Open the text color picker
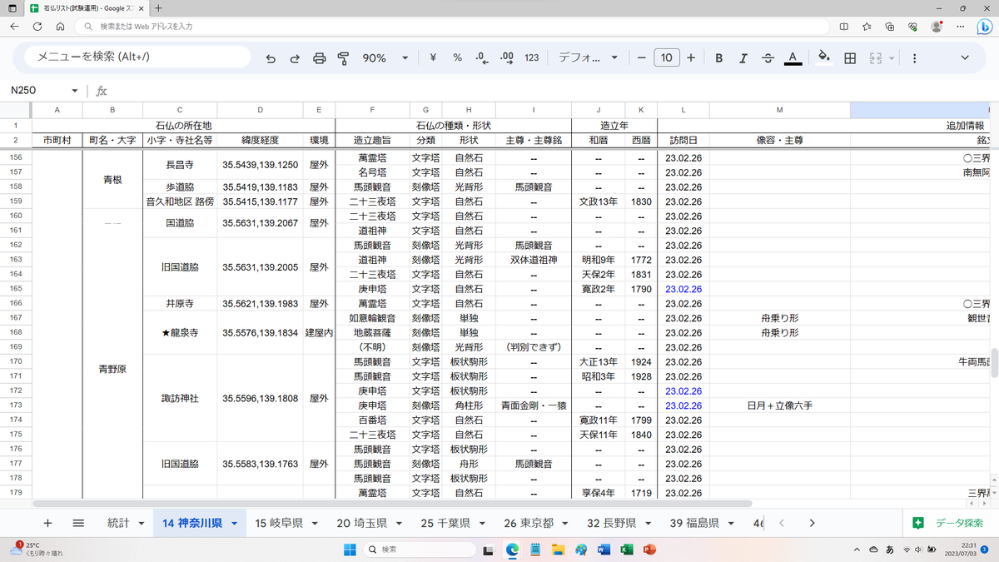This screenshot has width=999, height=562. tap(793, 58)
